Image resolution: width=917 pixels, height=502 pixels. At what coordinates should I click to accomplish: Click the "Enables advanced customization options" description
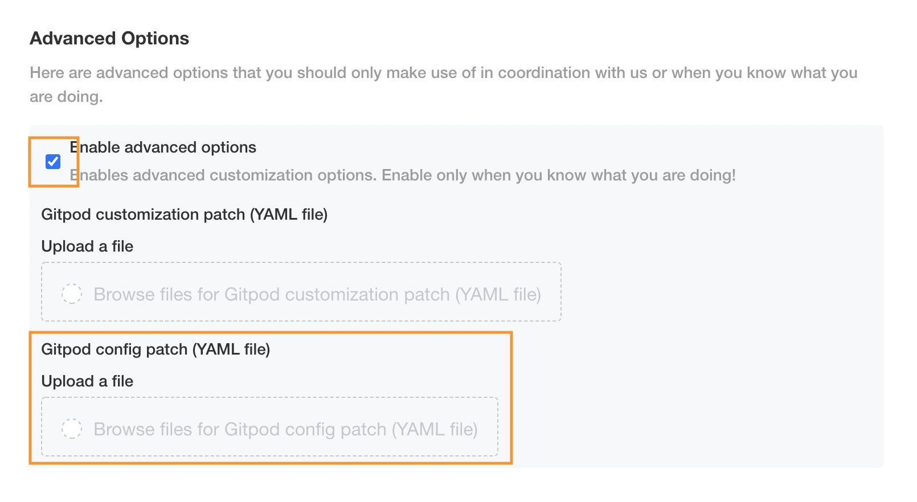223,175
